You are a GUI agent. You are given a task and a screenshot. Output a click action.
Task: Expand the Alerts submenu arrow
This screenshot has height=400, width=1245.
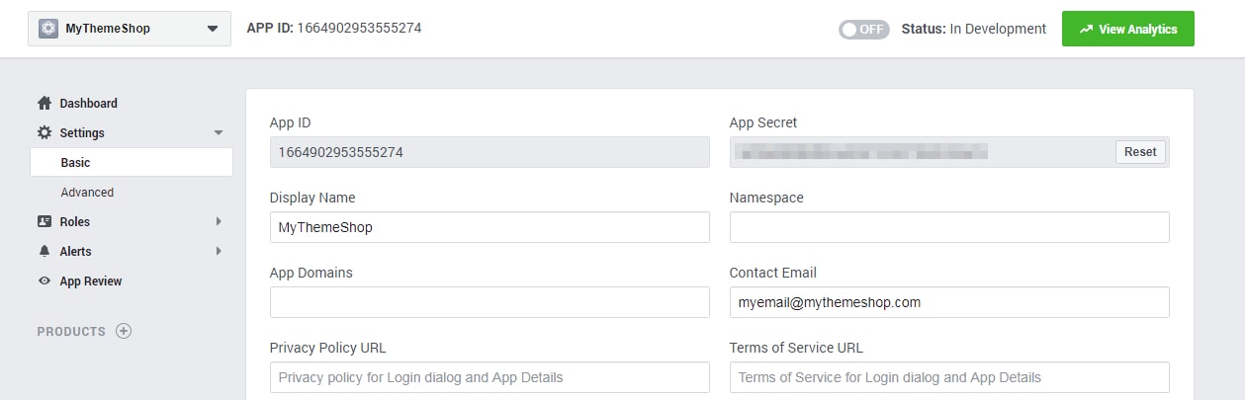pyautogui.click(x=219, y=252)
